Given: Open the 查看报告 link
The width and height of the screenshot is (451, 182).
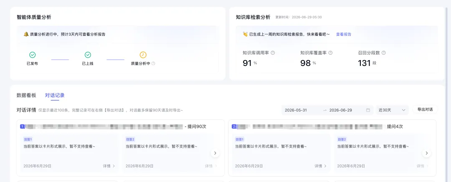Looking at the screenshot, I should [x=344, y=34].
